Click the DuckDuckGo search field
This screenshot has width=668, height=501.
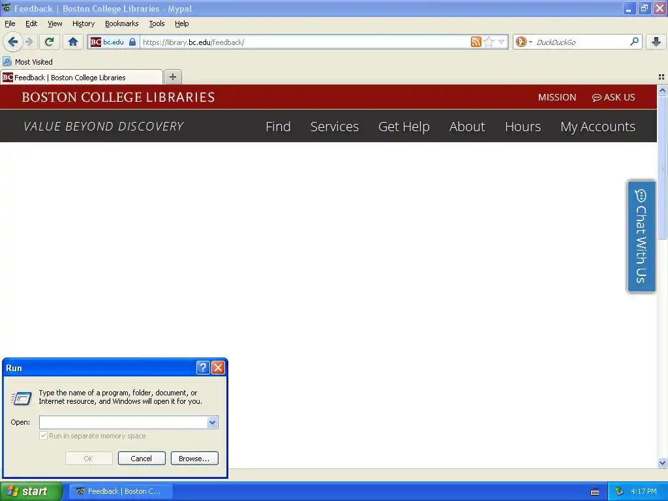(x=581, y=42)
